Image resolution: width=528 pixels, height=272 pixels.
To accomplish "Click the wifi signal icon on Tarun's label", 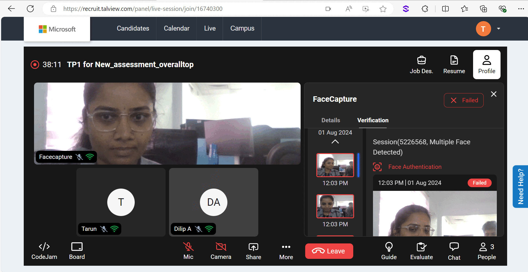I will pyautogui.click(x=114, y=229).
